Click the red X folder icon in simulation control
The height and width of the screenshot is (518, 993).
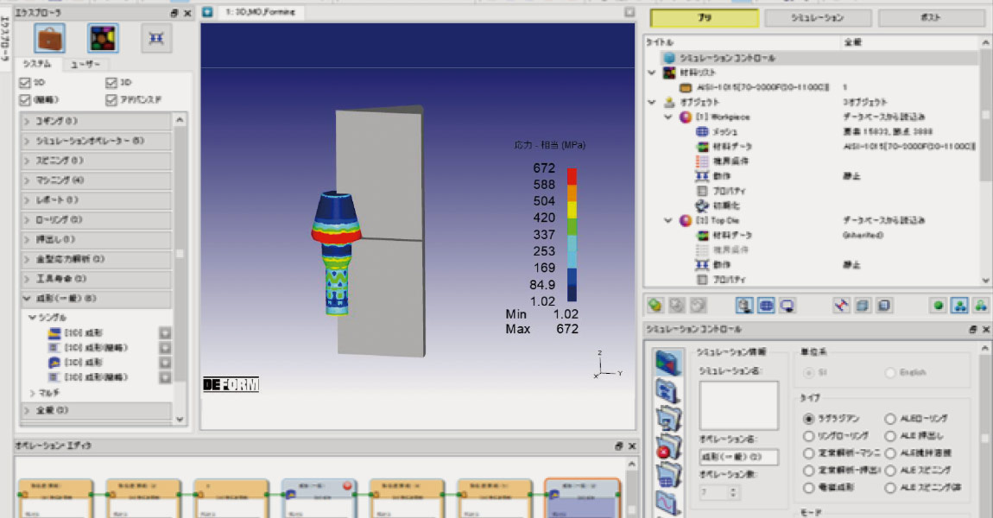[x=668, y=448]
